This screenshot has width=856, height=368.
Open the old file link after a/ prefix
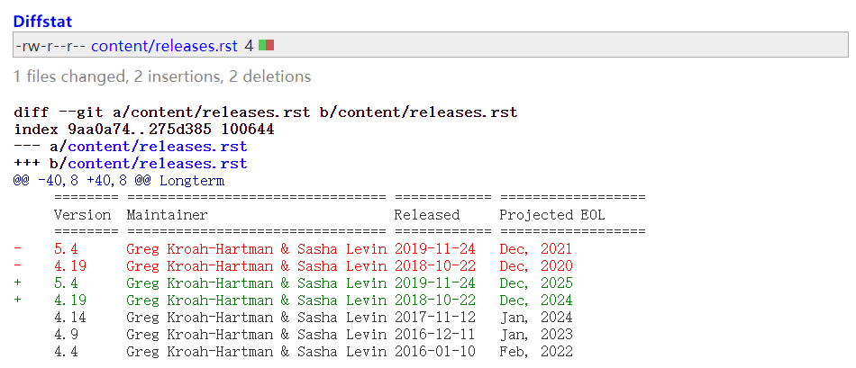pos(157,147)
